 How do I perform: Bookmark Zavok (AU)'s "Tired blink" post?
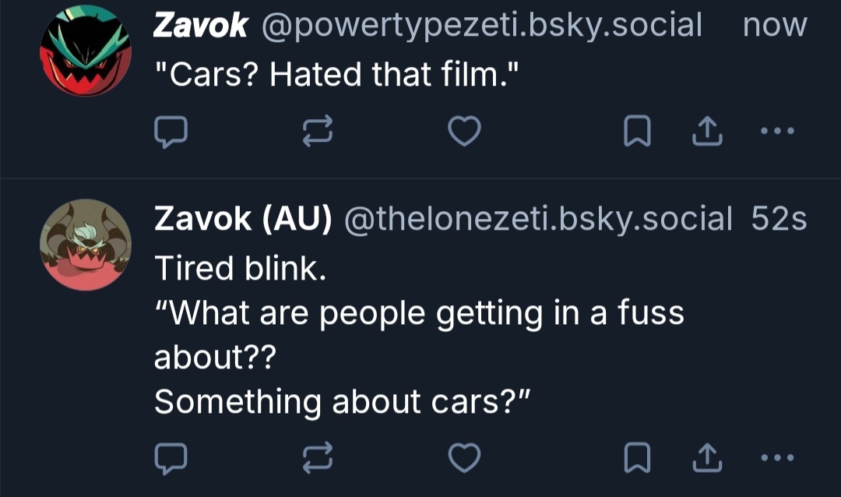(638, 458)
